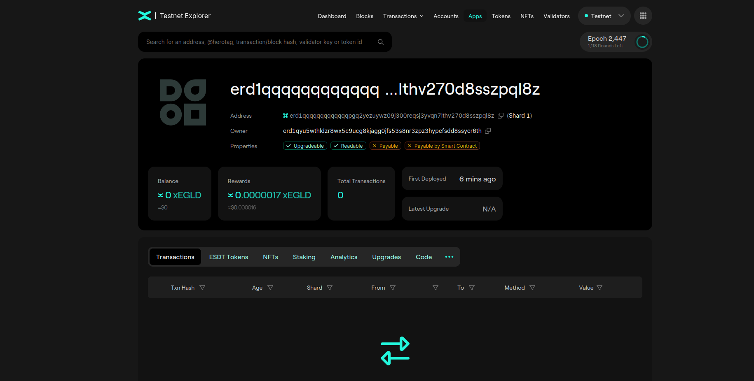Viewport: 754px width, 381px height.
Task: Open the Method column filter
Action: (x=532, y=288)
